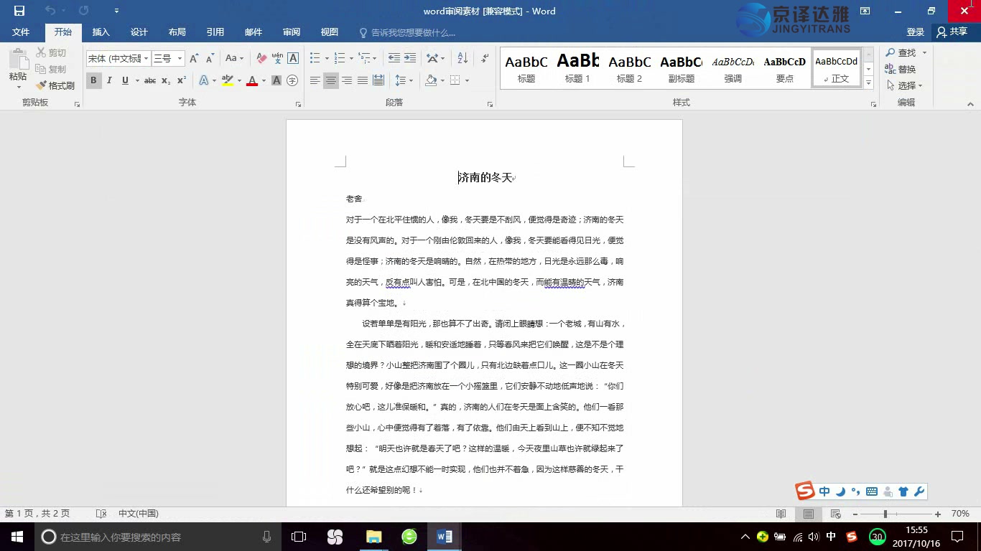Toggle Center alignment

331,80
